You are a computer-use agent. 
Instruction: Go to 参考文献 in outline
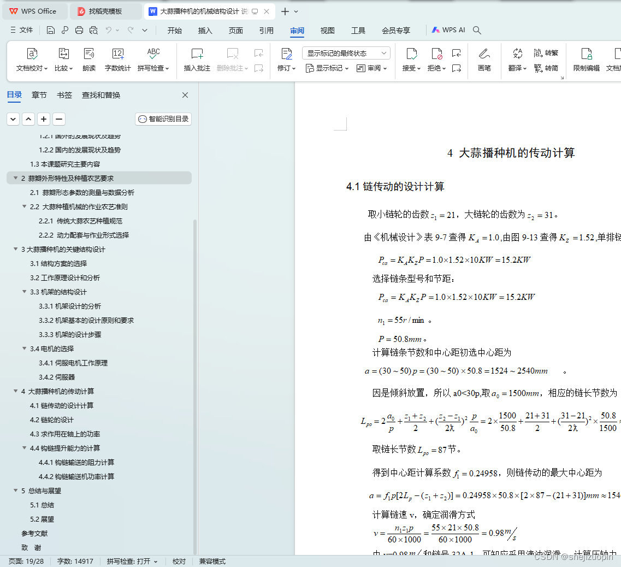(34, 533)
